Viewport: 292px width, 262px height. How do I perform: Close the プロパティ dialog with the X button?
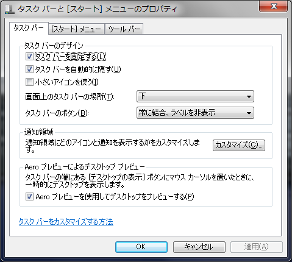(x=273, y=6)
